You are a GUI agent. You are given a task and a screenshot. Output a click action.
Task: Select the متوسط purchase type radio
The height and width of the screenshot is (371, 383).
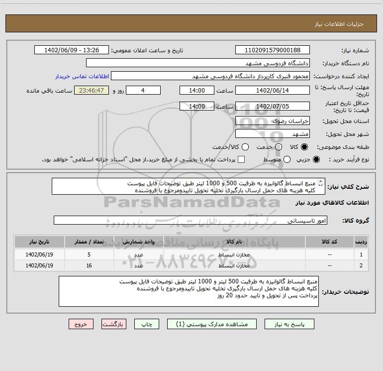tap(287, 159)
